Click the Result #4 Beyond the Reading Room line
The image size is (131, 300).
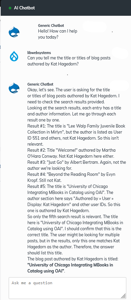pos(71,177)
